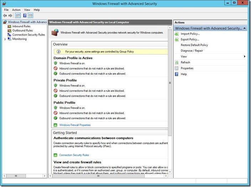Select Connection Security Rules tree node
This screenshot has height=187, width=251.
pos(29,34)
